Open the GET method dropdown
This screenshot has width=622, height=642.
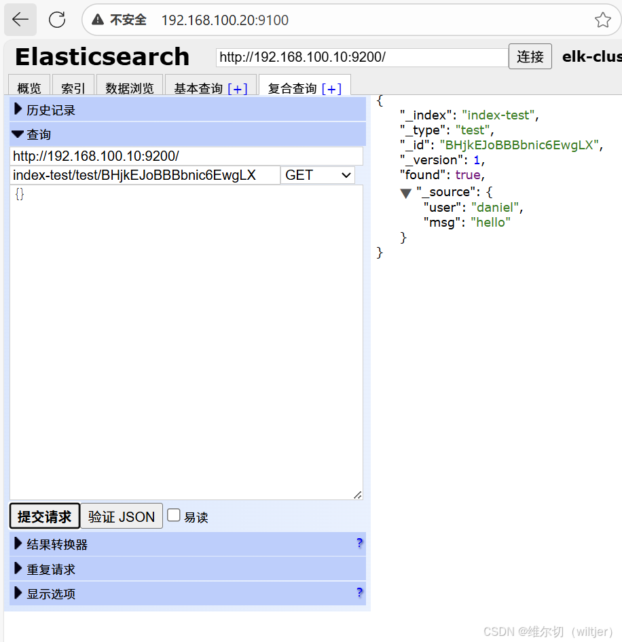coord(318,175)
